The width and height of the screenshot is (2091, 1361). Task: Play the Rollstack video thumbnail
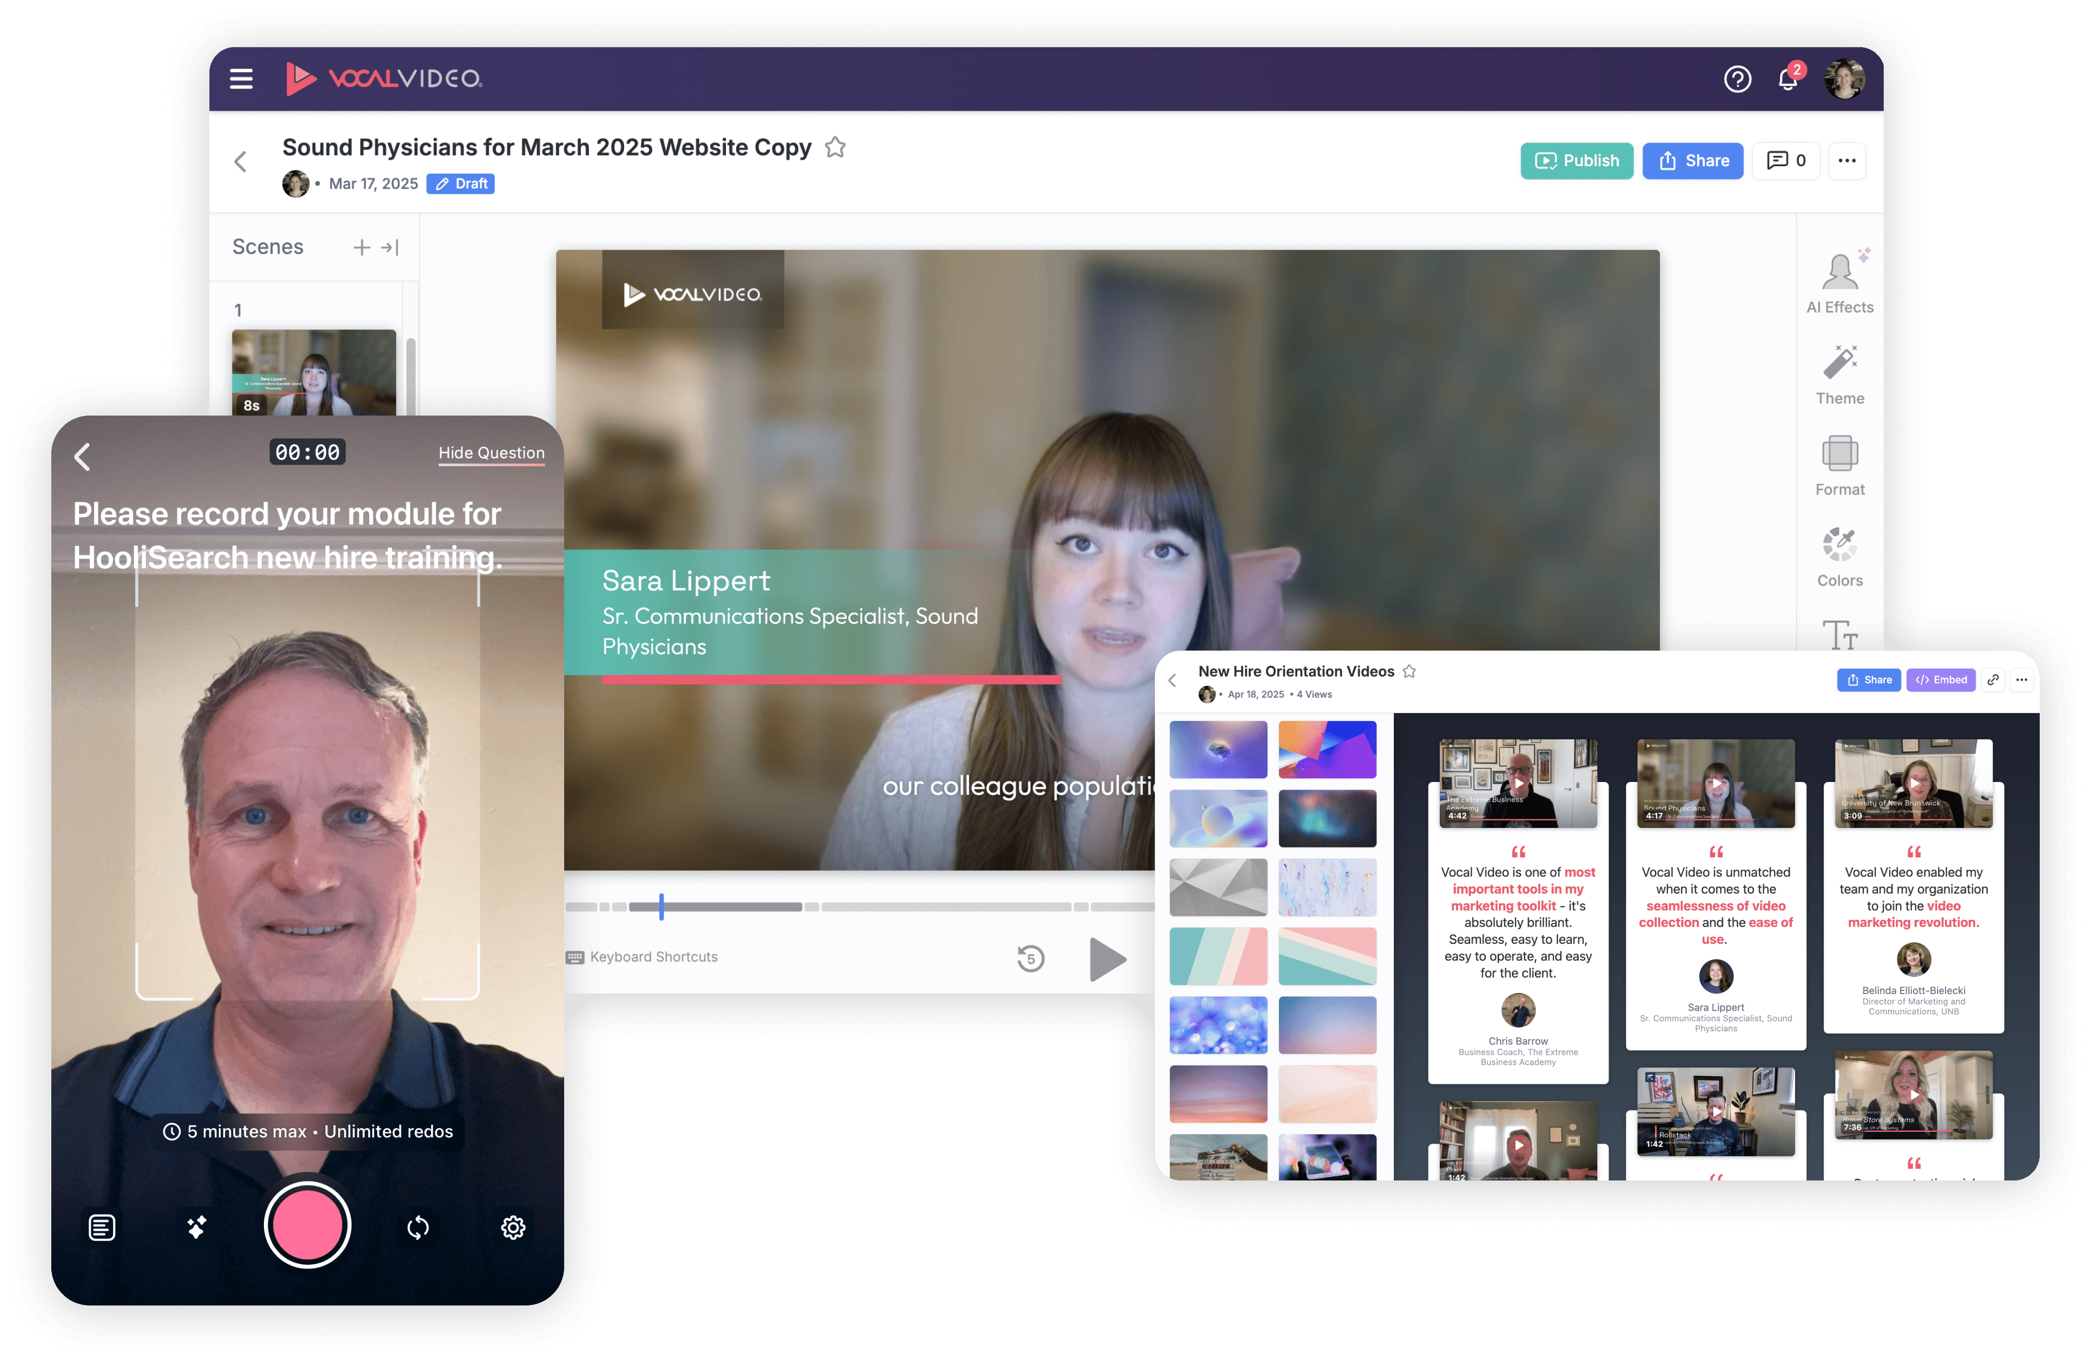pos(1716,1110)
